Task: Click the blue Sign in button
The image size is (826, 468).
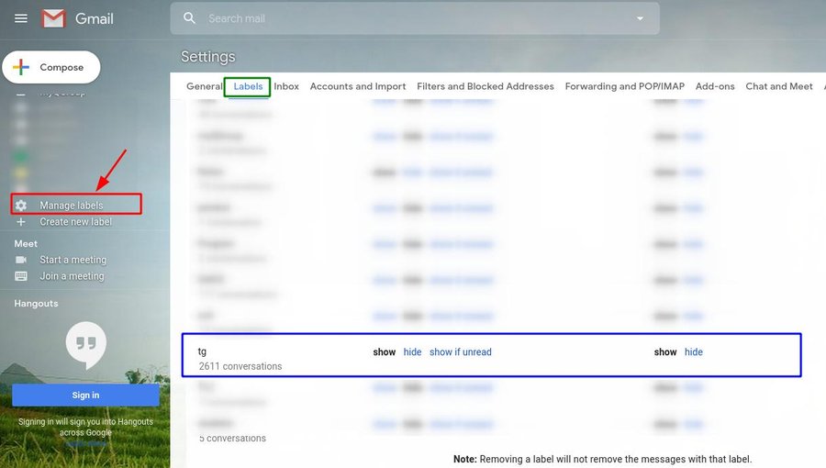Action: pos(85,396)
